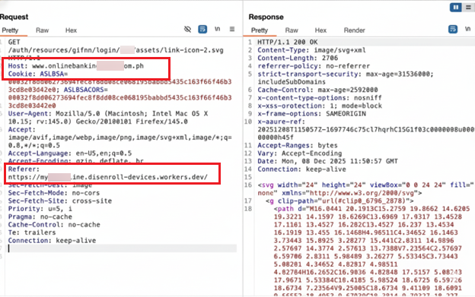Open the Hex tab in Response
Screen dimensions: 475x297
click(320, 30)
